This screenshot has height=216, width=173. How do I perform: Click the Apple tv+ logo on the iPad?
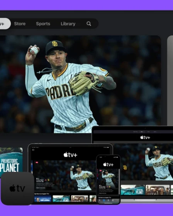(70, 155)
